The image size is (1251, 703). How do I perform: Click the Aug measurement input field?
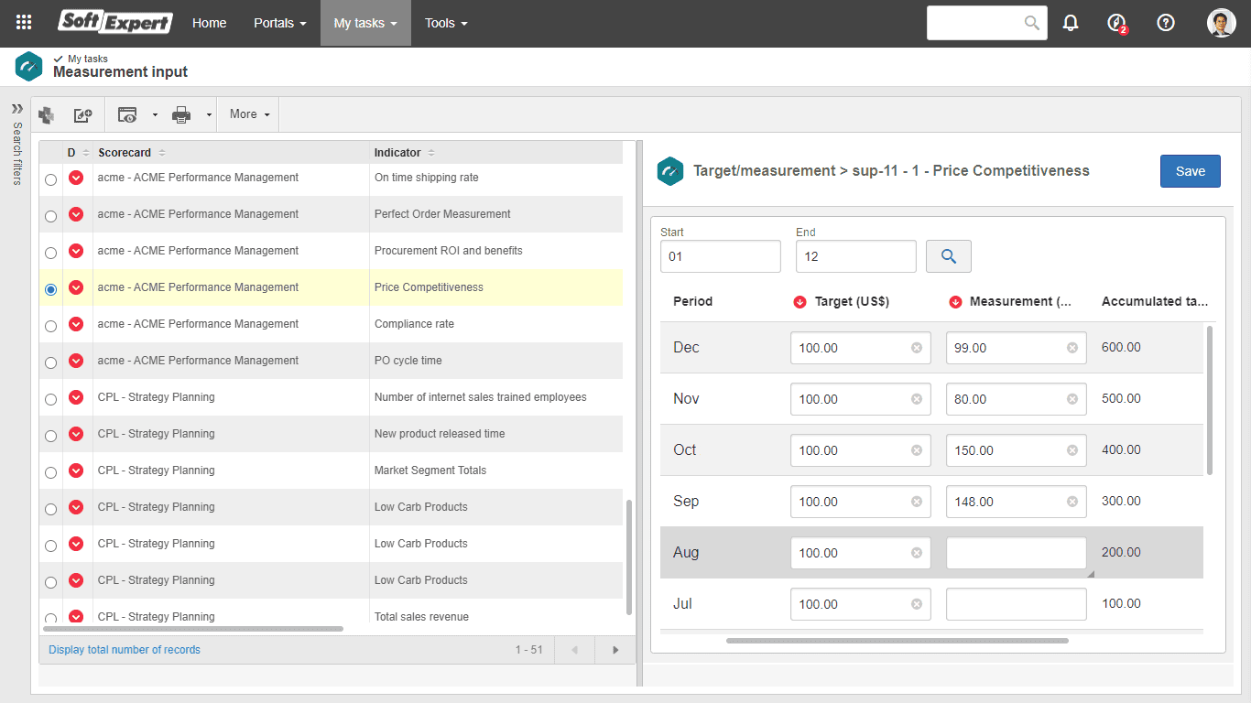click(1015, 553)
